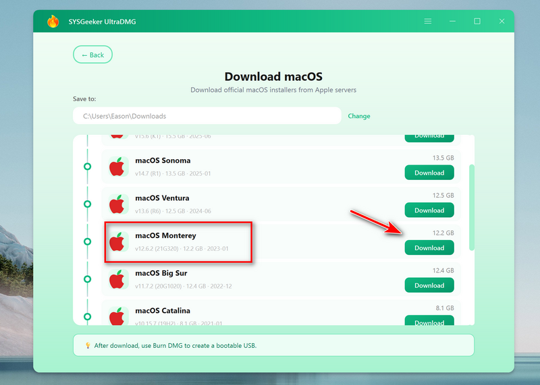This screenshot has height=385, width=540.
Task: Open the hamburger menu in title bar
Action: click(428, 22)
